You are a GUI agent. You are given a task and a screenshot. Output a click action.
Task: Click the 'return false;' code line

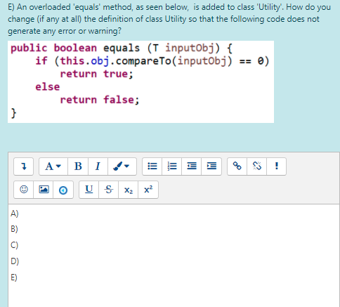[x=100, y=100]
